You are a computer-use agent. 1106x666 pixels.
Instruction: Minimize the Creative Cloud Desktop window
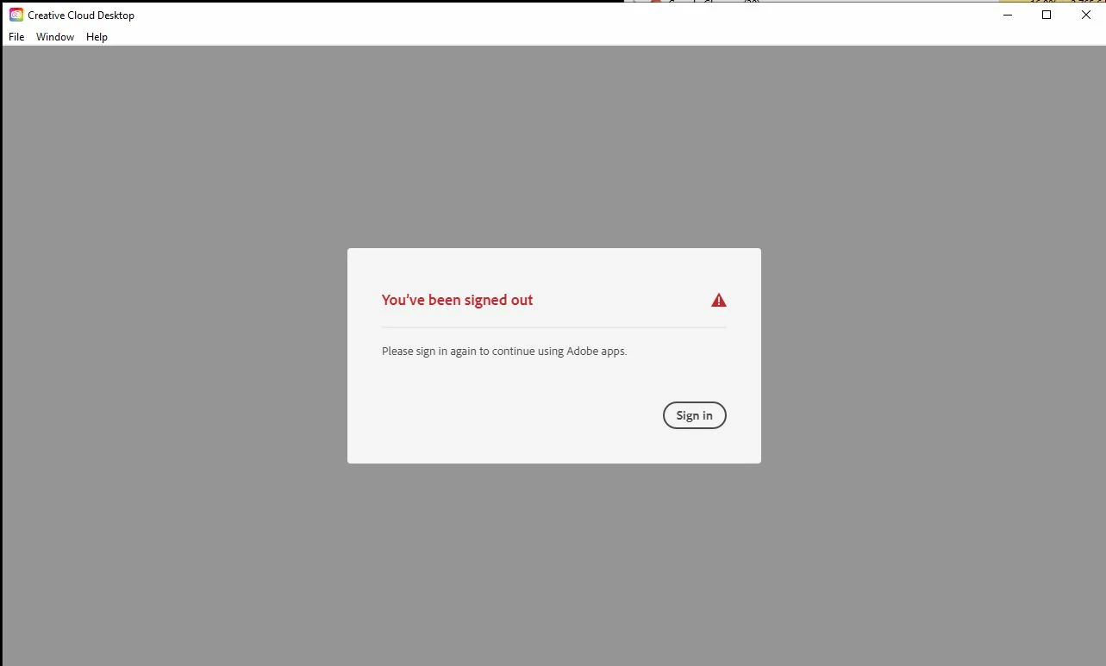pos(1008,15)
